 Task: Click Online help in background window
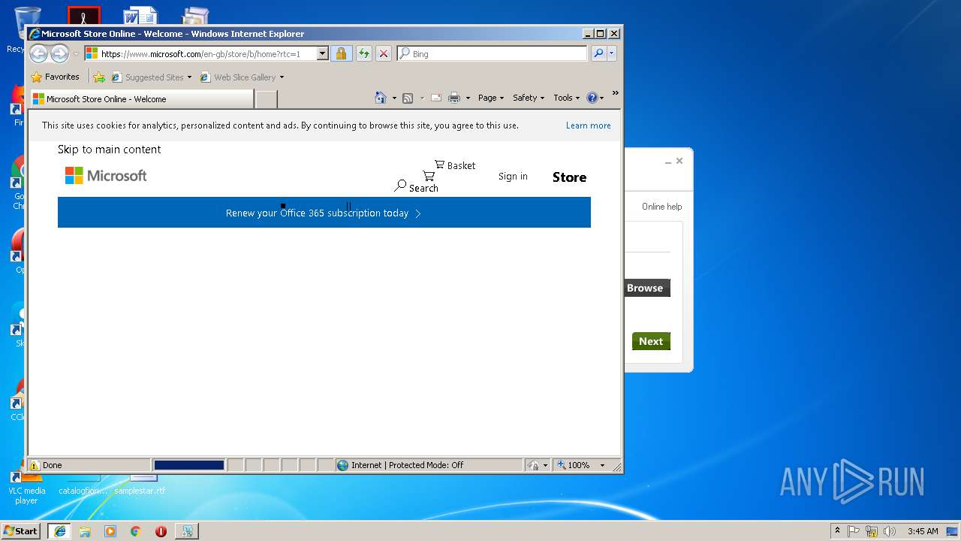pyautogui.click(x=661, y=207)
